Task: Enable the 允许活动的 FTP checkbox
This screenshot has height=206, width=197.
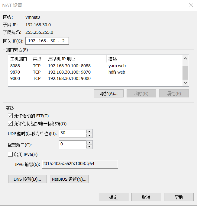Action: click(10, 116)
